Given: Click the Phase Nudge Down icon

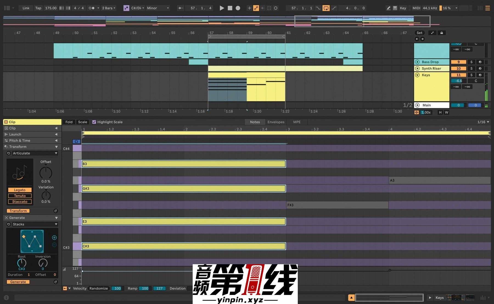Looking at the screenshot, I should point(61,8).
